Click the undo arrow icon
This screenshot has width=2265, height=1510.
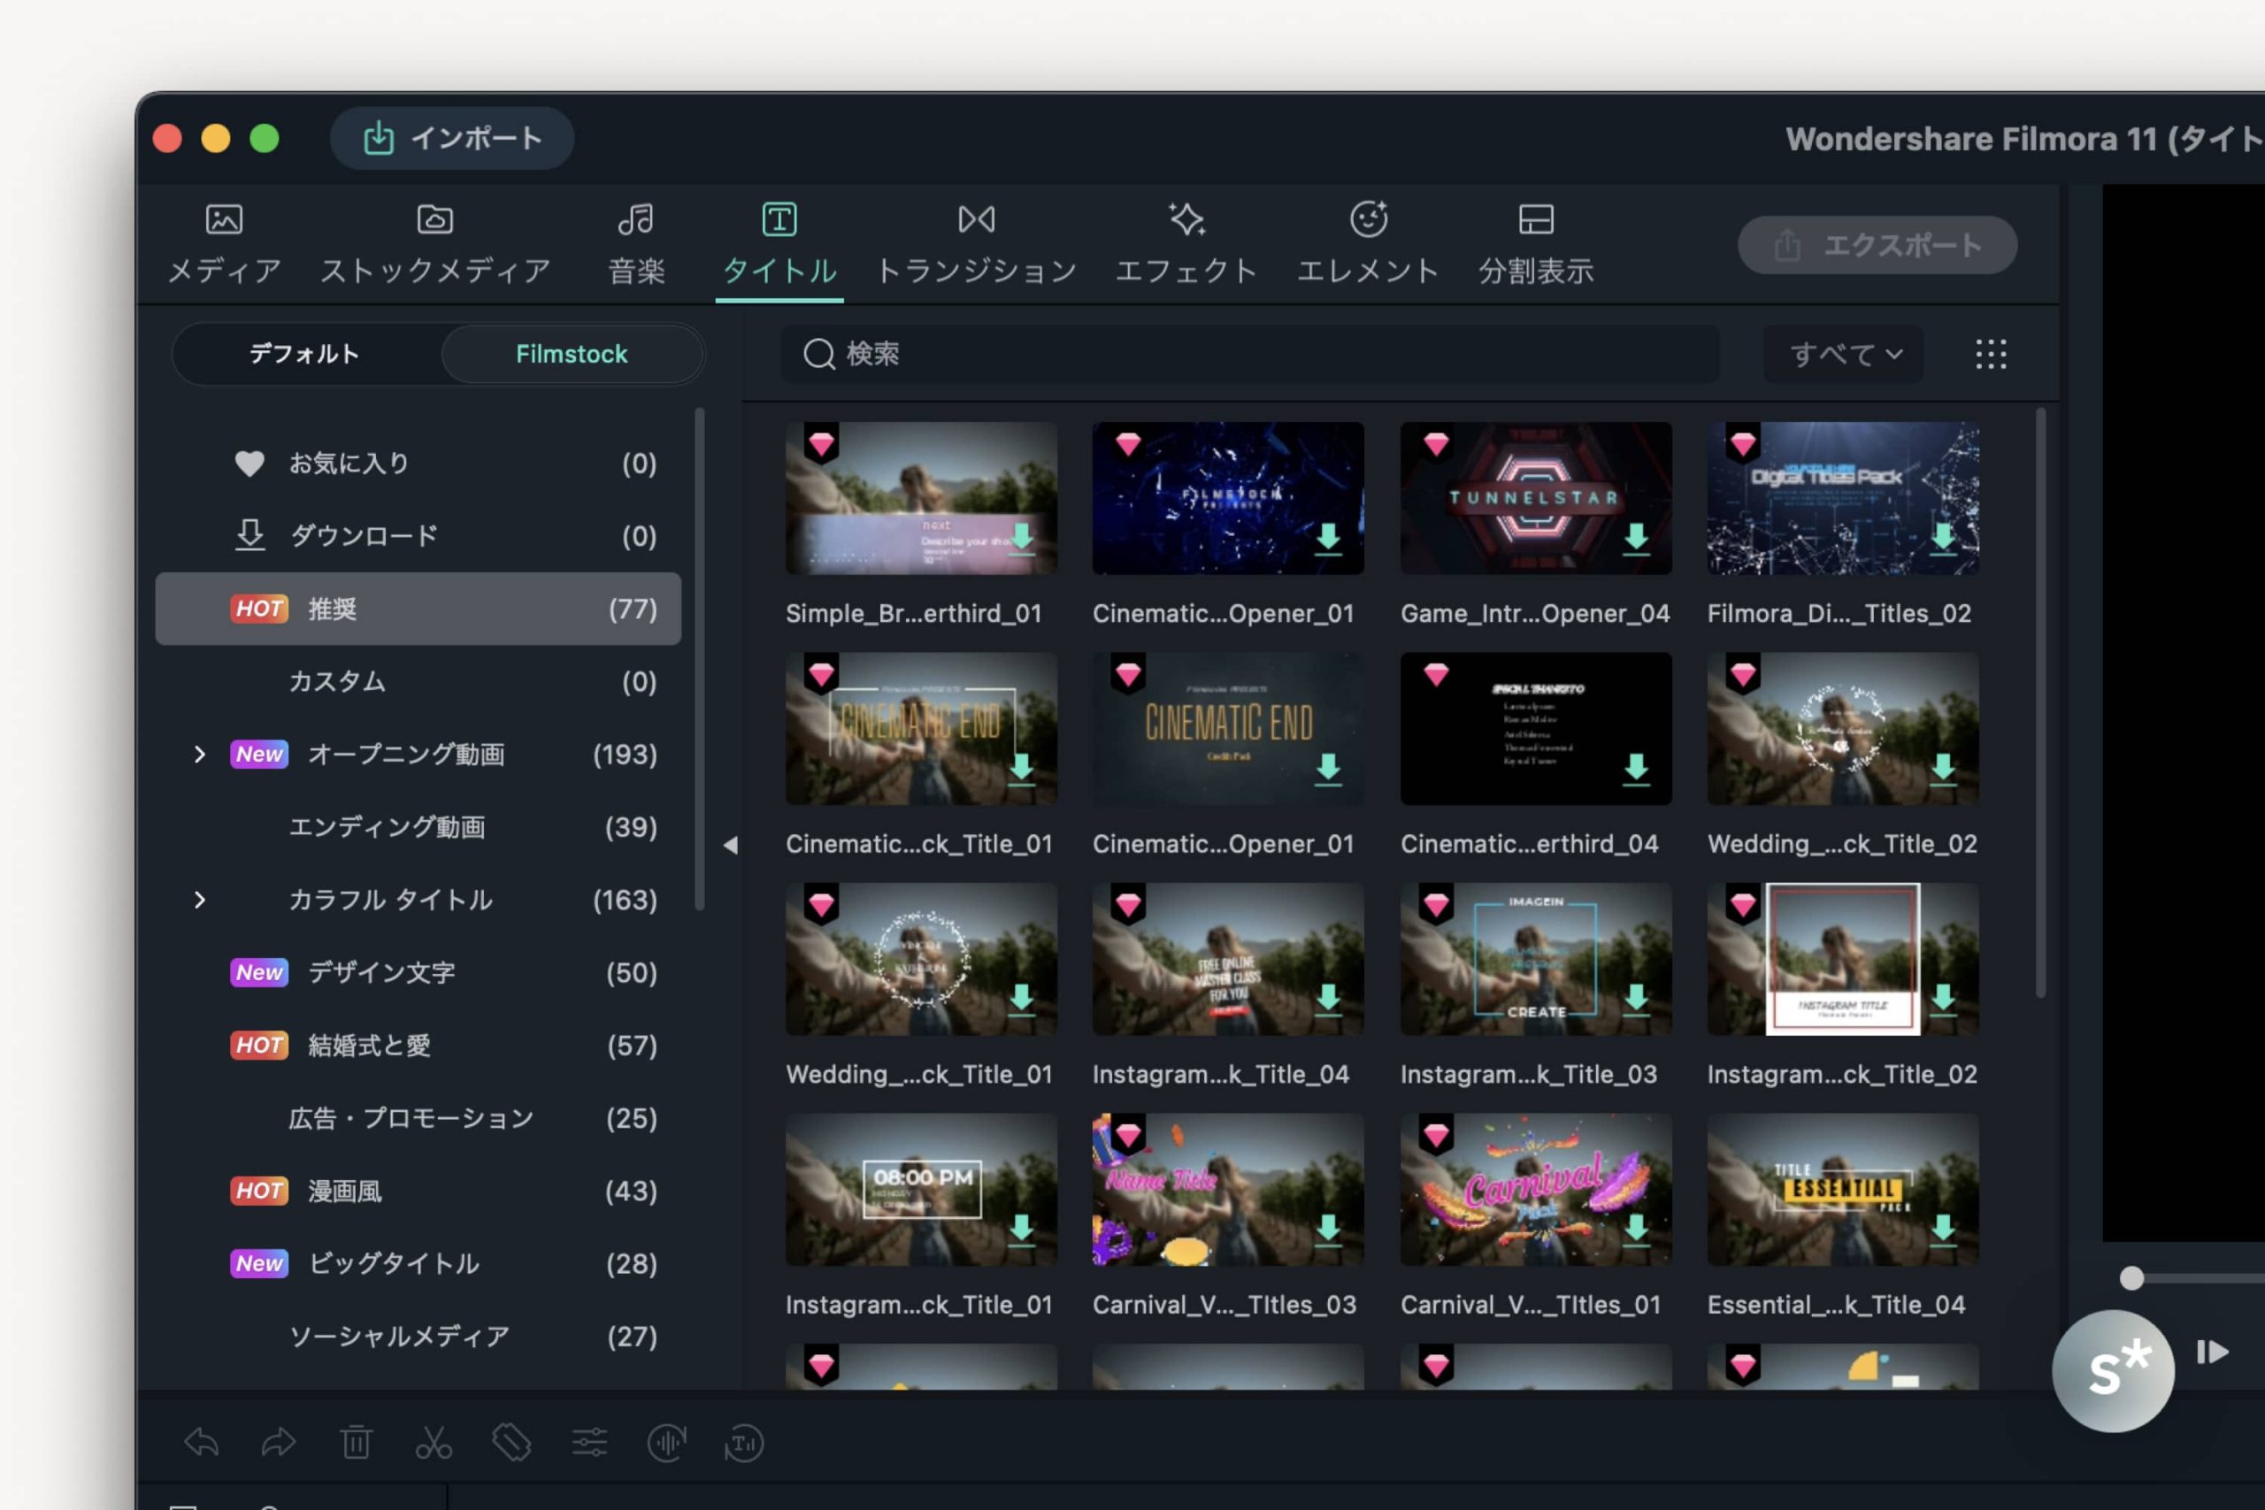201,1442
